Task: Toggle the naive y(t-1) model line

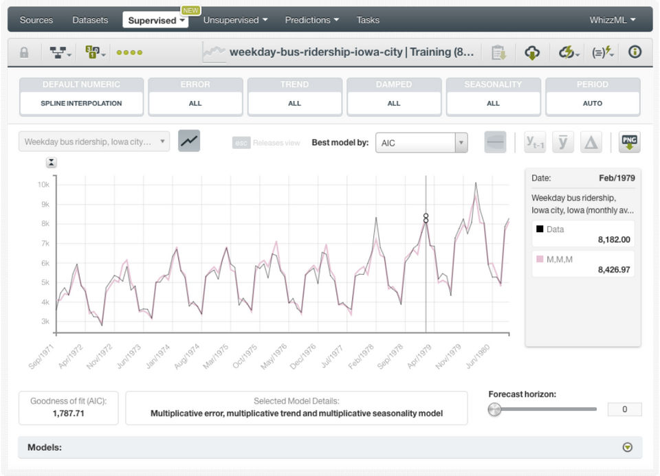Action: pyautogui.click(x=535, y=142)
